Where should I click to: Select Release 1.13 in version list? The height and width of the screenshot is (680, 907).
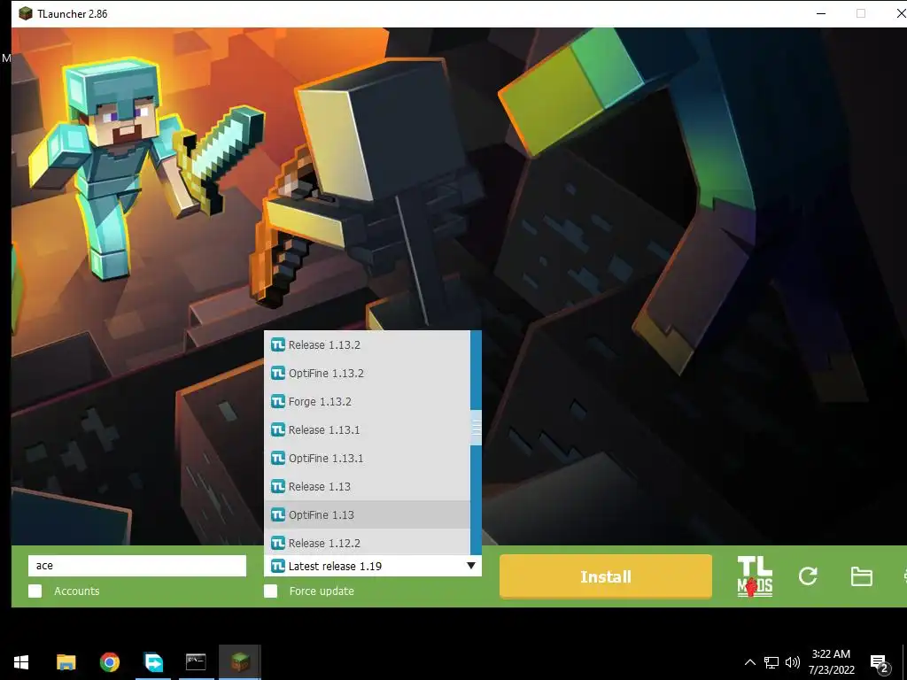[x=367, y=486]
